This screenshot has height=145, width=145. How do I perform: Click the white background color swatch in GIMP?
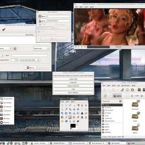(76, 128)
